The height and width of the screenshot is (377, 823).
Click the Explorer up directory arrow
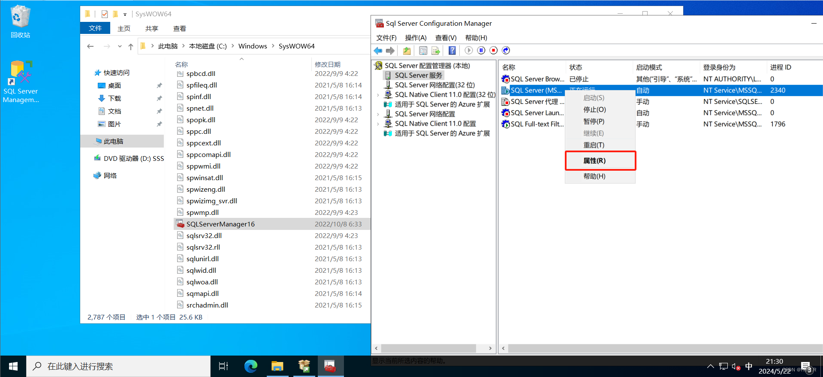point(130,46)
